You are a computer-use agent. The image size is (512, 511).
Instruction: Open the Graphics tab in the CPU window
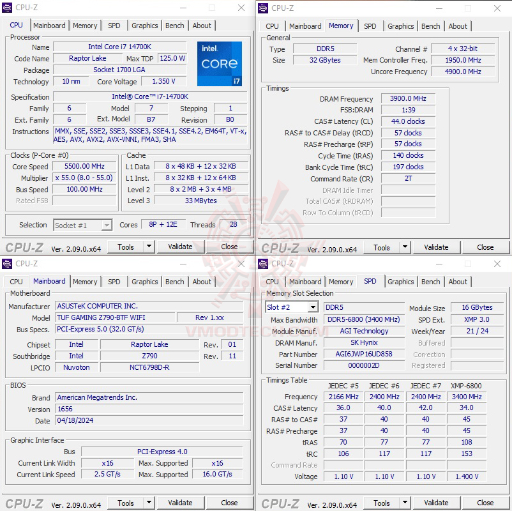coord(145,26)
